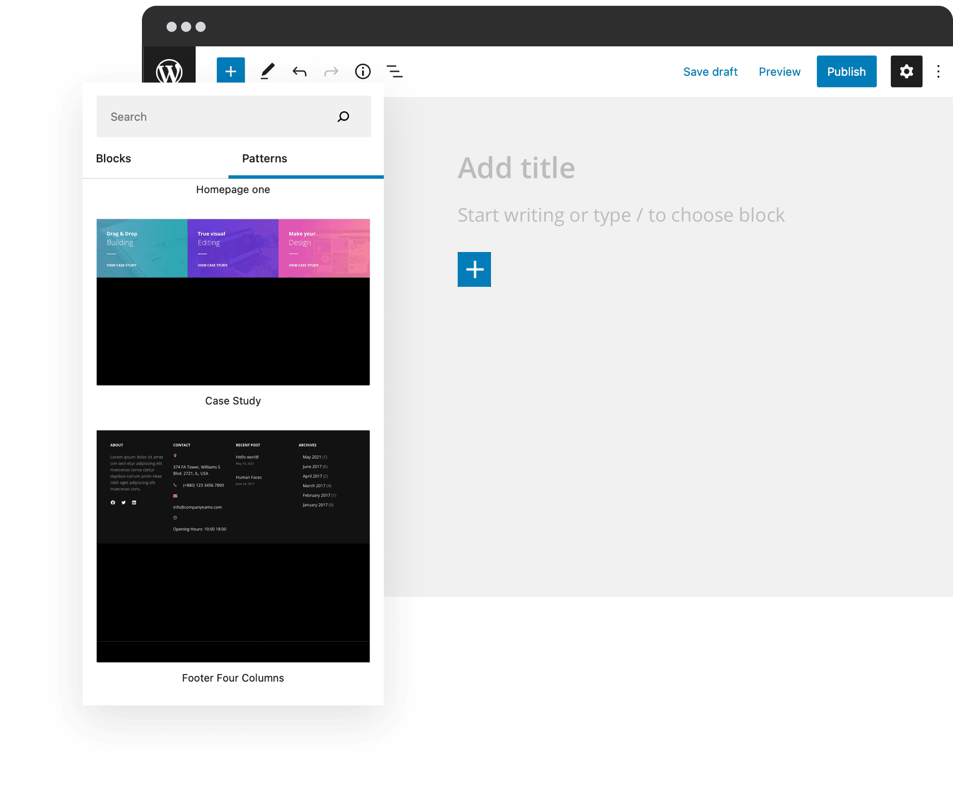This screenshot has height=788, width=953.
Task: Insert the Footer Four Columns pattern
Action: [x=233, y=546]
